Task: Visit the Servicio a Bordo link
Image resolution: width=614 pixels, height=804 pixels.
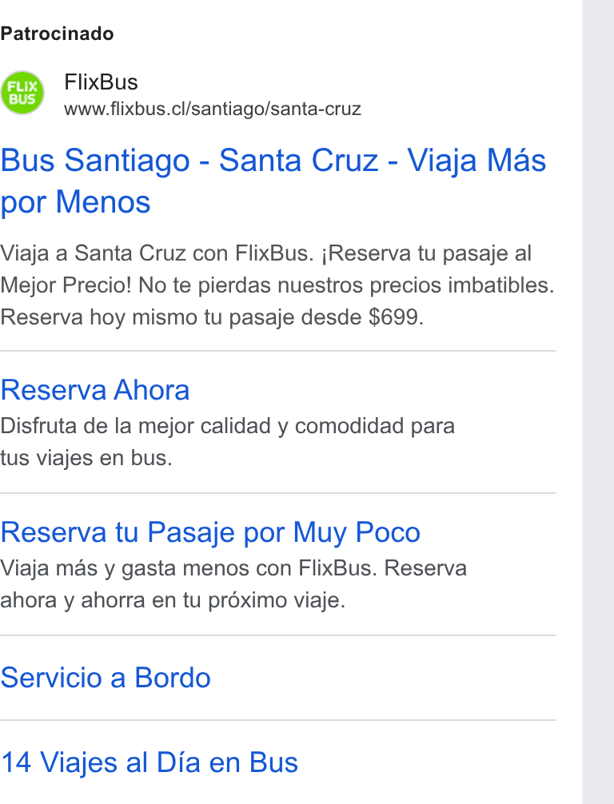Action: click(106, 678)
